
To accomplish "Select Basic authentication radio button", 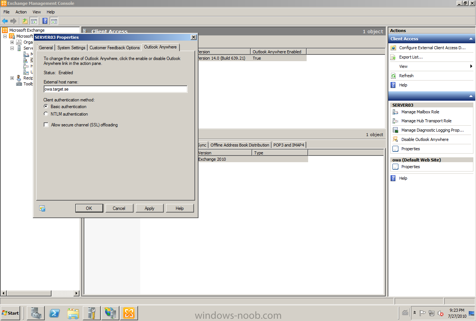I will 46,107.
